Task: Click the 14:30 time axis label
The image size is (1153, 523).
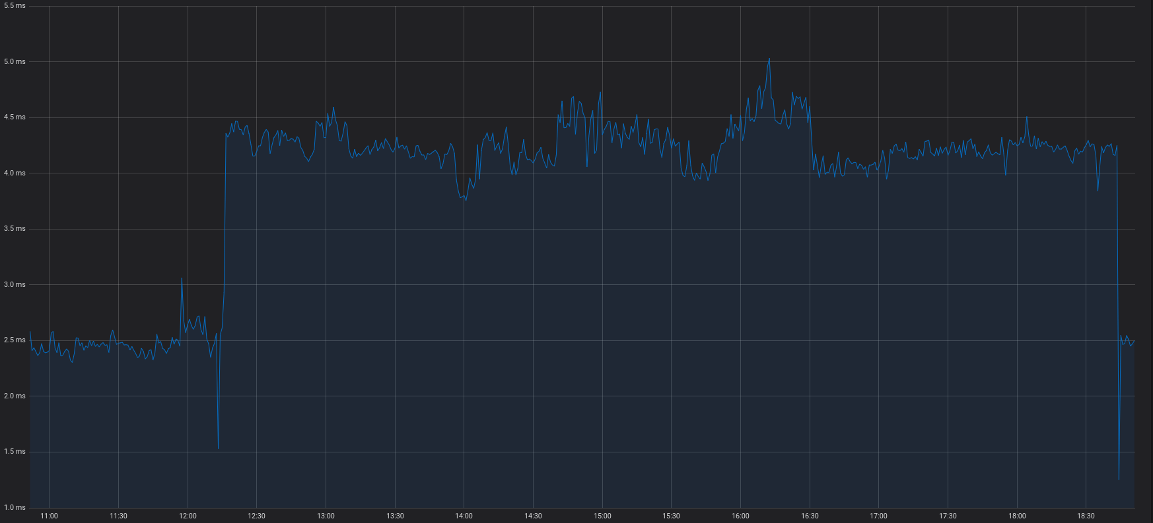Action: coord(533,516)
